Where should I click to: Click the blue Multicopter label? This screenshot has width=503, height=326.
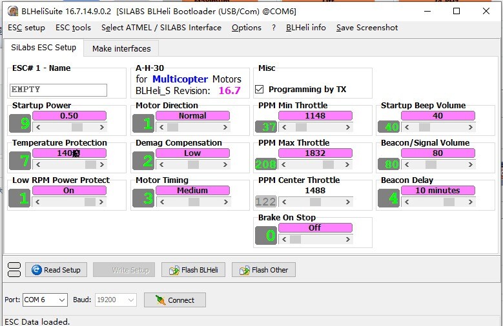[x=180, y=79]
